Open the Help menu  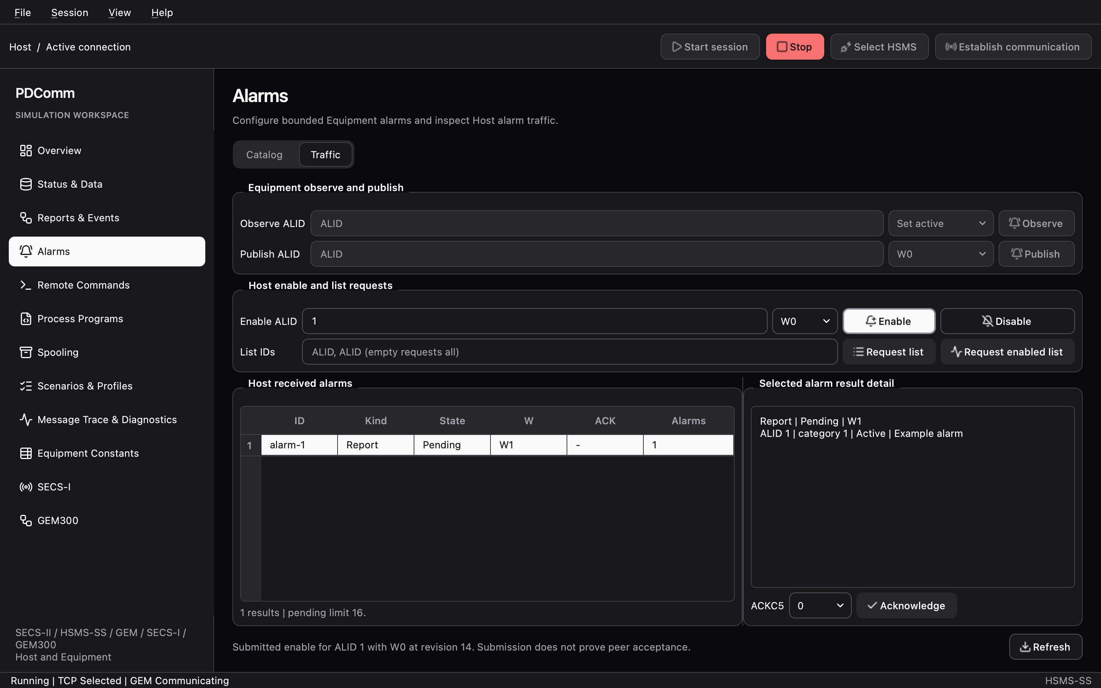coord(162,12)
